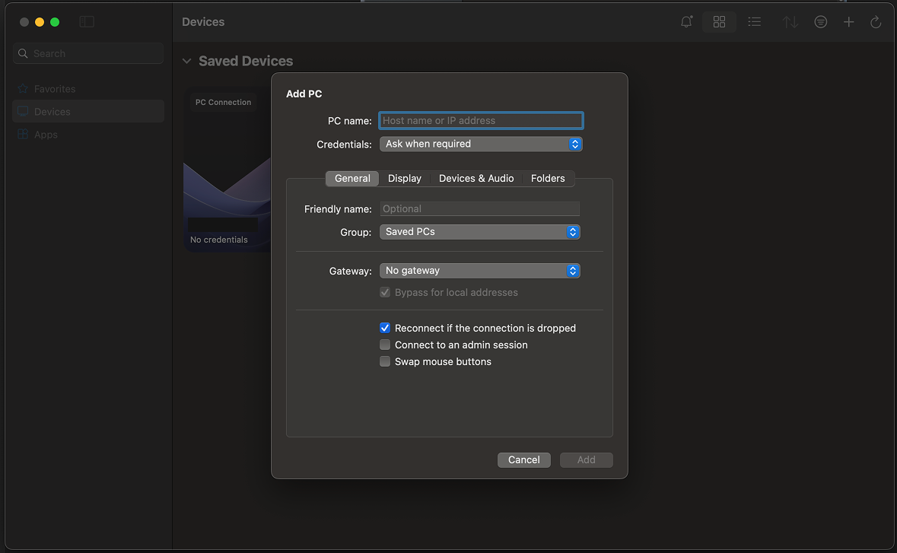
Task: Open the filter icon in toolbar
Action: point(820,22)
